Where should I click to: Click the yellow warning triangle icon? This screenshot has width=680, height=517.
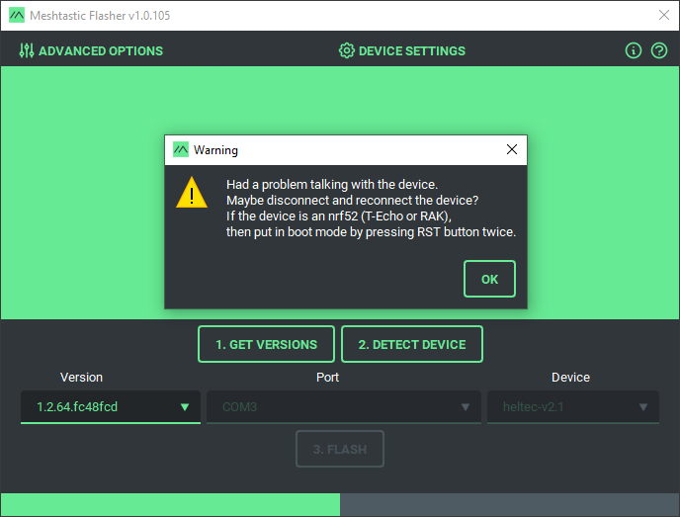[192, 193]
